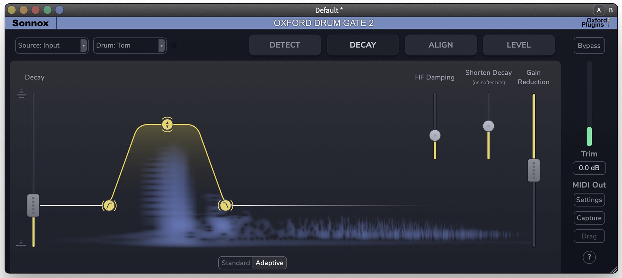Click the help question mark icon
This screenshot has width=622, height=278.
pyautogui.click(x=589, y=257)
